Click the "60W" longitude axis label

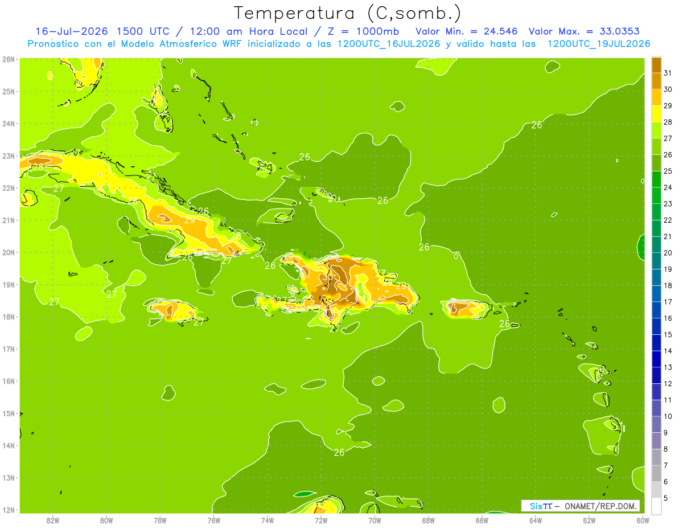point(643,521)
